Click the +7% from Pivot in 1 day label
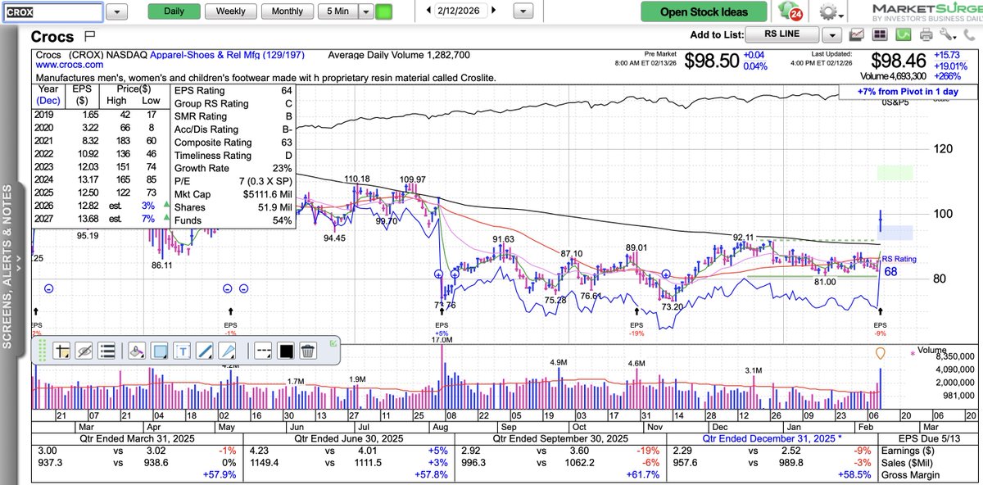The image size is (983, 485). click(x=908, y=92)
